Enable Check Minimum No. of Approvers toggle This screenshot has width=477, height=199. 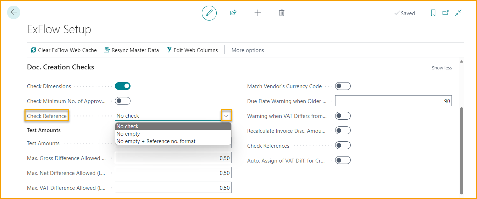click(123, 101)
